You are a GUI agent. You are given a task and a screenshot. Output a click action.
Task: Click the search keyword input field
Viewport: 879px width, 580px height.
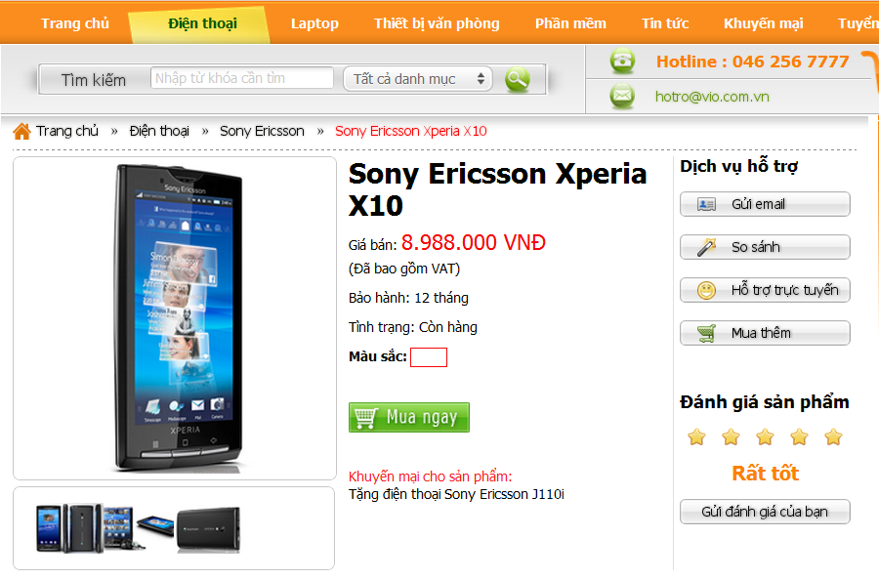coord(241,78)
